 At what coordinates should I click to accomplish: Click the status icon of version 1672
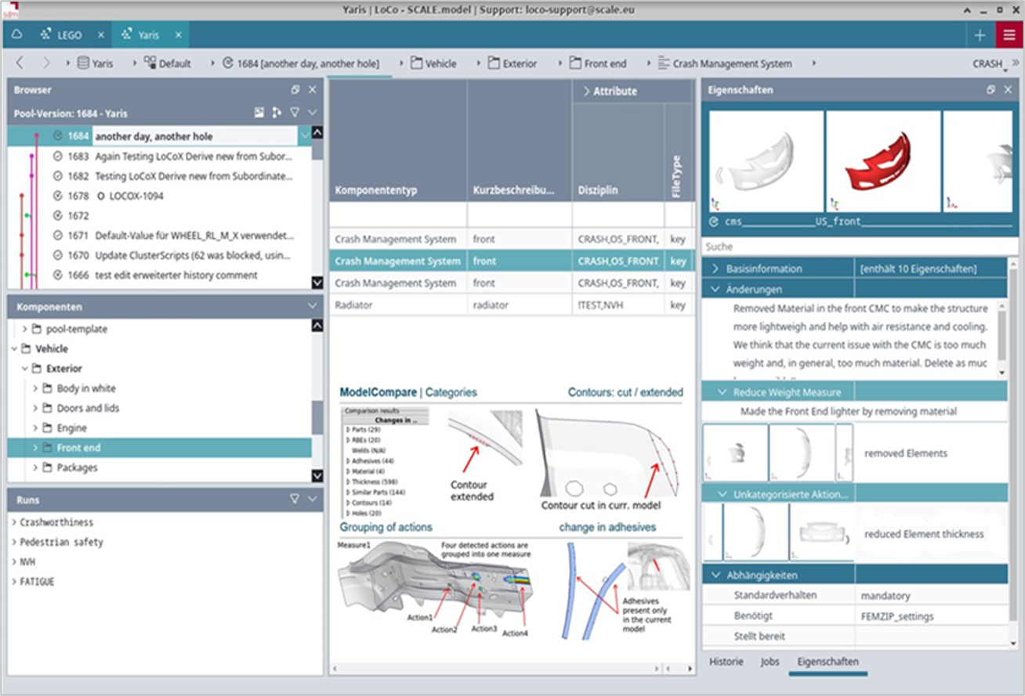(x=57, y=215)
